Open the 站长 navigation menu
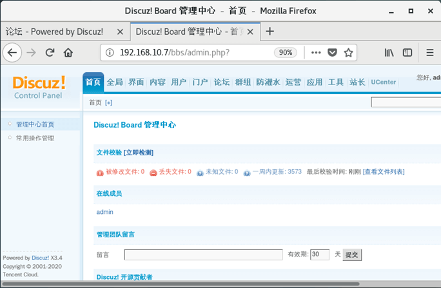 pyautogui.click(x=357, y=82)
